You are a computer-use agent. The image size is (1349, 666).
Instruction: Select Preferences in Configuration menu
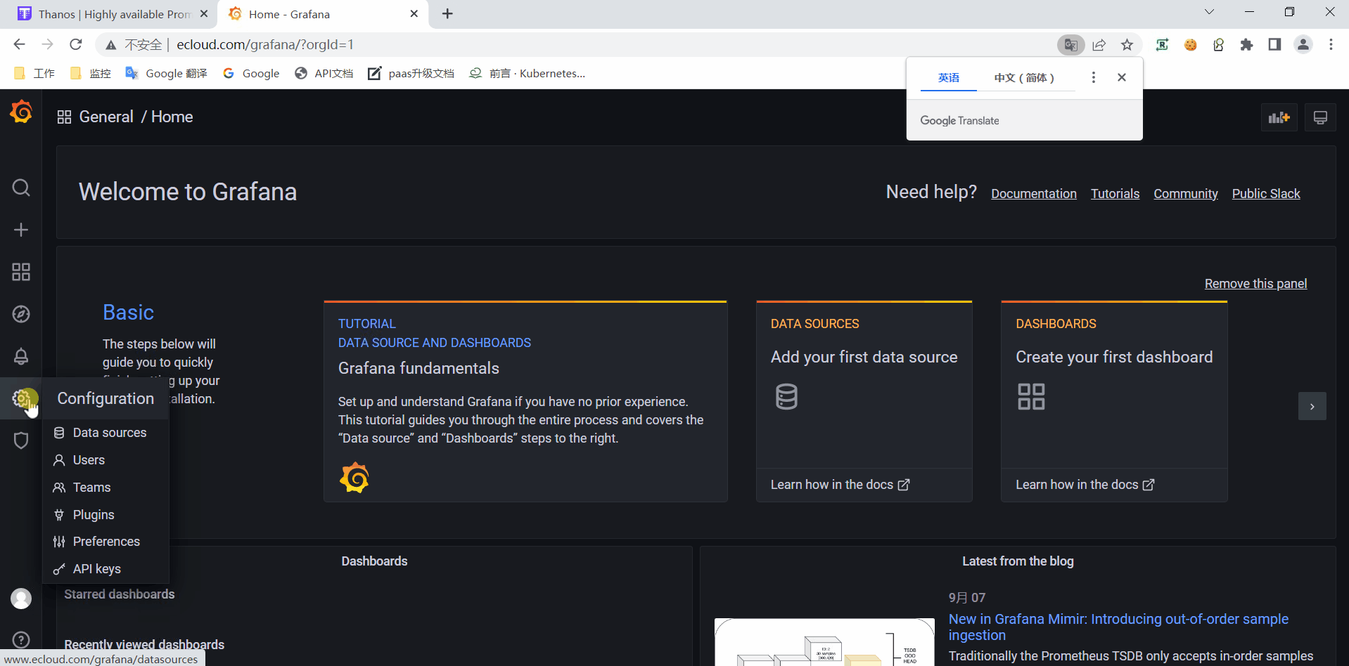(x=106, y=542)
